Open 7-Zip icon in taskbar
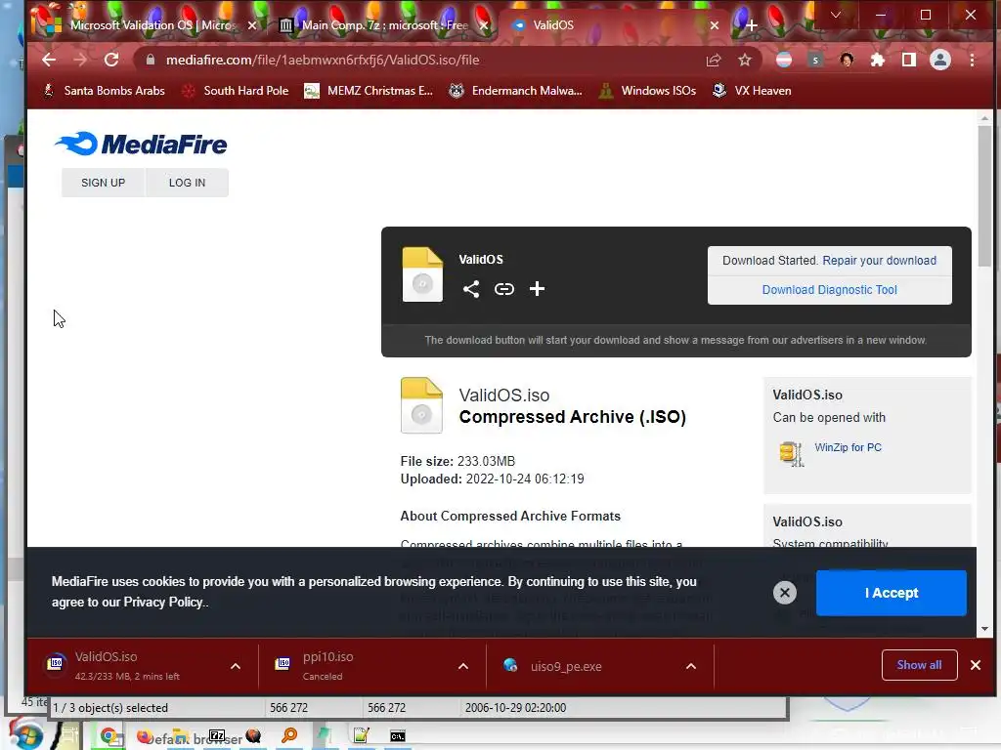Screen dimensions: 1001x750 [x=217, y=735]
